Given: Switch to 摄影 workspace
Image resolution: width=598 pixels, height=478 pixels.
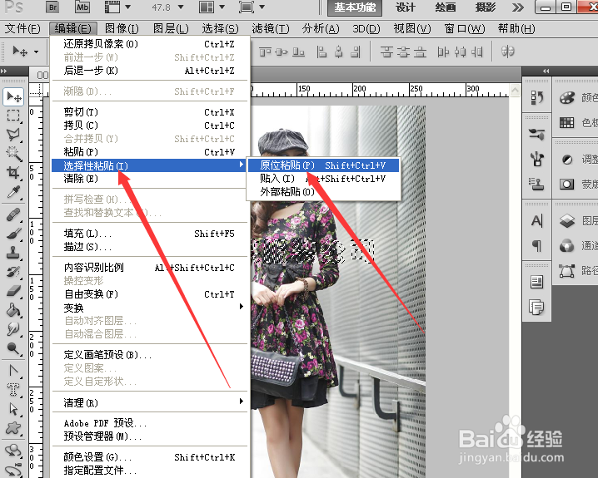Looking at the screenshot, I should (485, 7).
